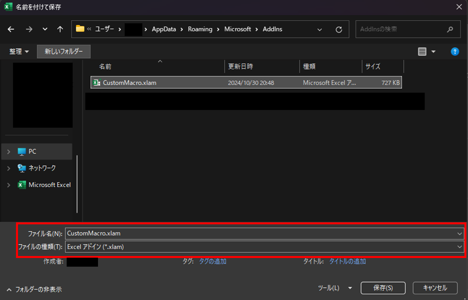This screenshot has width=468, height=300.
Task: Expand the address bar history dropdown
Action: click(x=320, y=29)
